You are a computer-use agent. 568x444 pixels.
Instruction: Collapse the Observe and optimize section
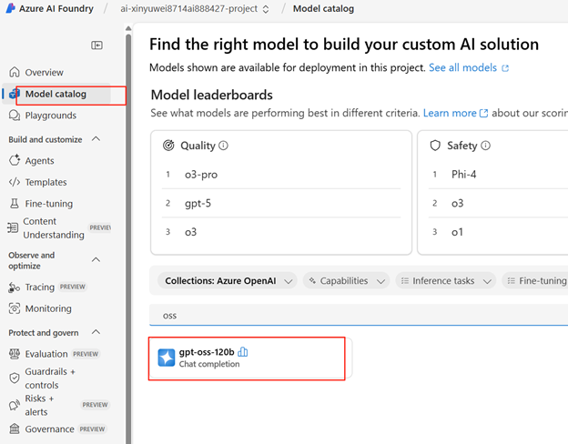[96, 260]
